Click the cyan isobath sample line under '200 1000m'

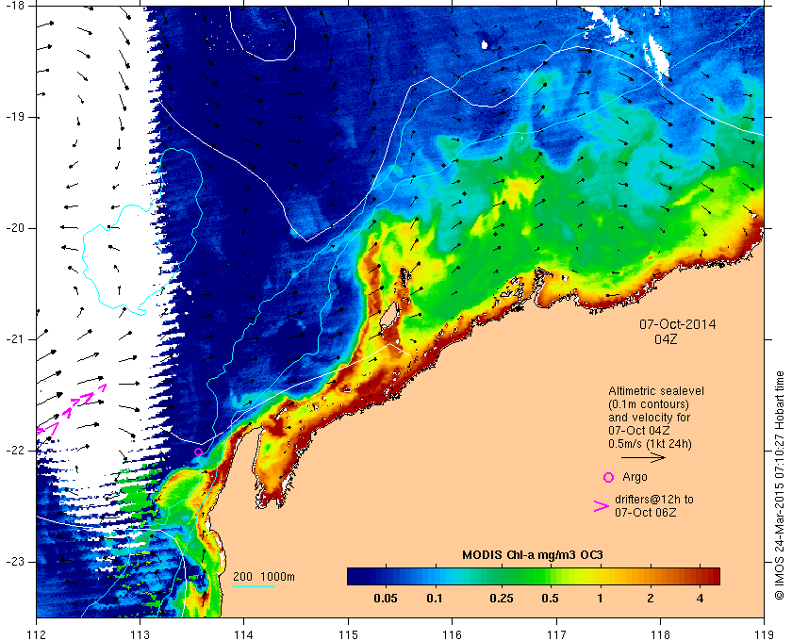tap(254, 586)
